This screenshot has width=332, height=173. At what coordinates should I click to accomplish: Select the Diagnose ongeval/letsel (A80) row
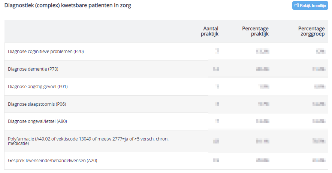(x=166, y=121)
